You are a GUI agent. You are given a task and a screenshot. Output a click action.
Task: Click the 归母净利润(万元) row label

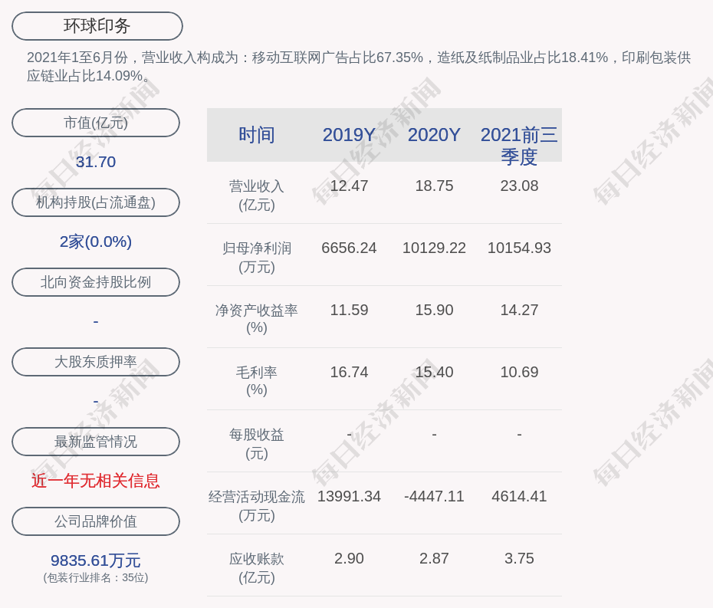[x=257, y=258]
